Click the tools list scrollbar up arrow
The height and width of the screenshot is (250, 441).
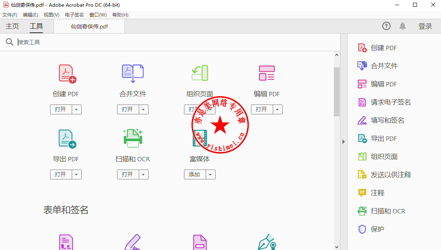coord(337,55)
